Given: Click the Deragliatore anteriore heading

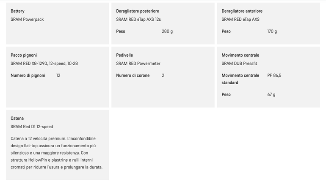Looking at the screenshot, I should coord(242,11).
